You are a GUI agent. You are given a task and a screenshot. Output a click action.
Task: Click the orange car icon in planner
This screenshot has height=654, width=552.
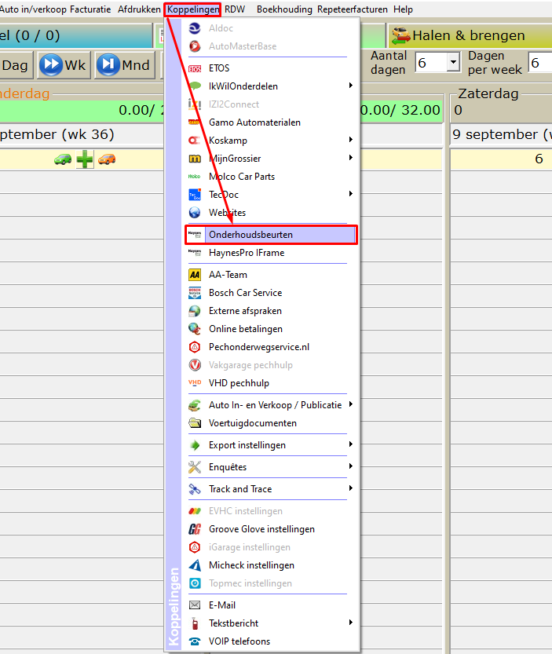click(x=107, y=159)
